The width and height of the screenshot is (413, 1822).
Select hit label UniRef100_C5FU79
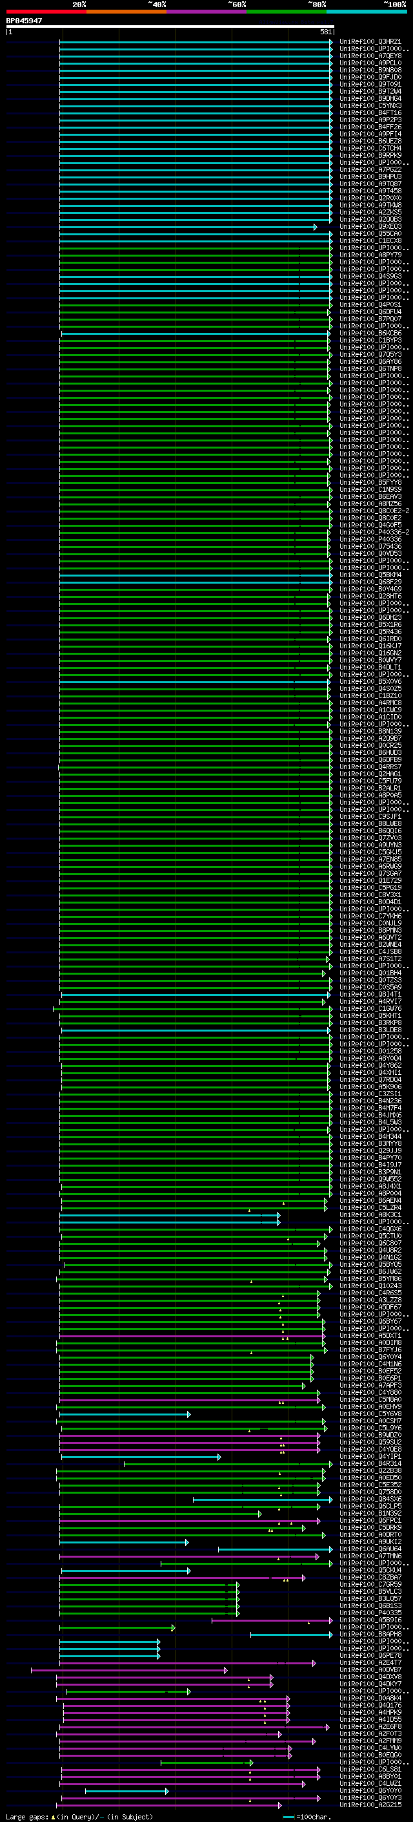(x=370, y=781)
